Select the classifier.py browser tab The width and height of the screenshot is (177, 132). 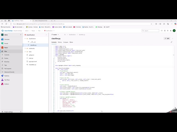(21, 21)
